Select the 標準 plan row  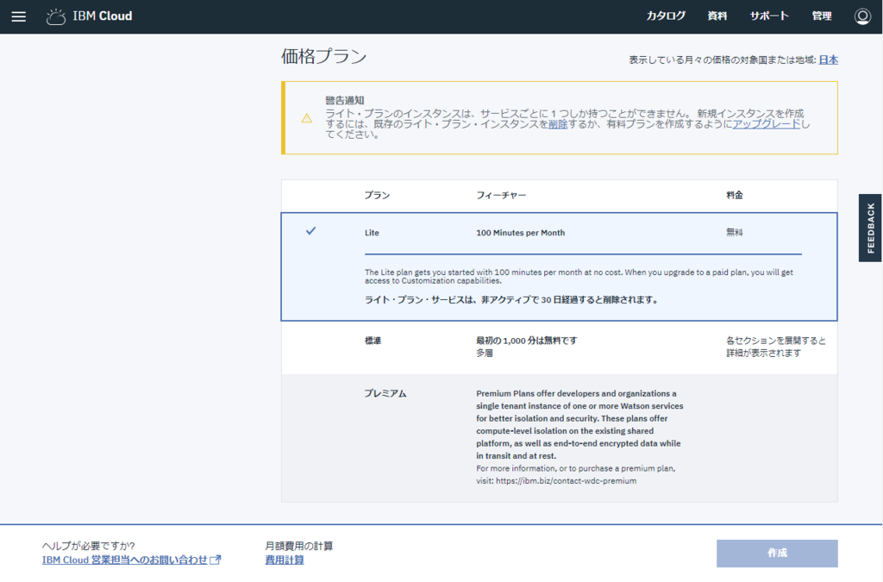559,347
